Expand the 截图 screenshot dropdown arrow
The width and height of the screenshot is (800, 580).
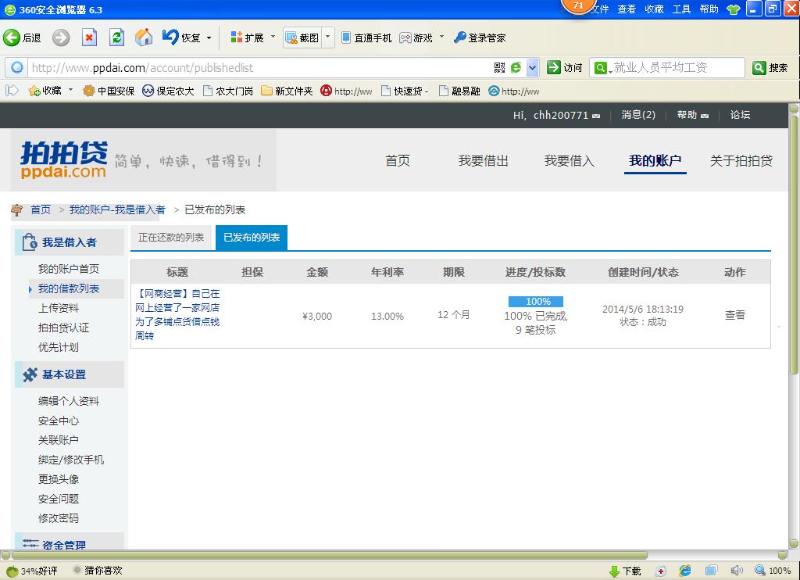tap(329, 37)
